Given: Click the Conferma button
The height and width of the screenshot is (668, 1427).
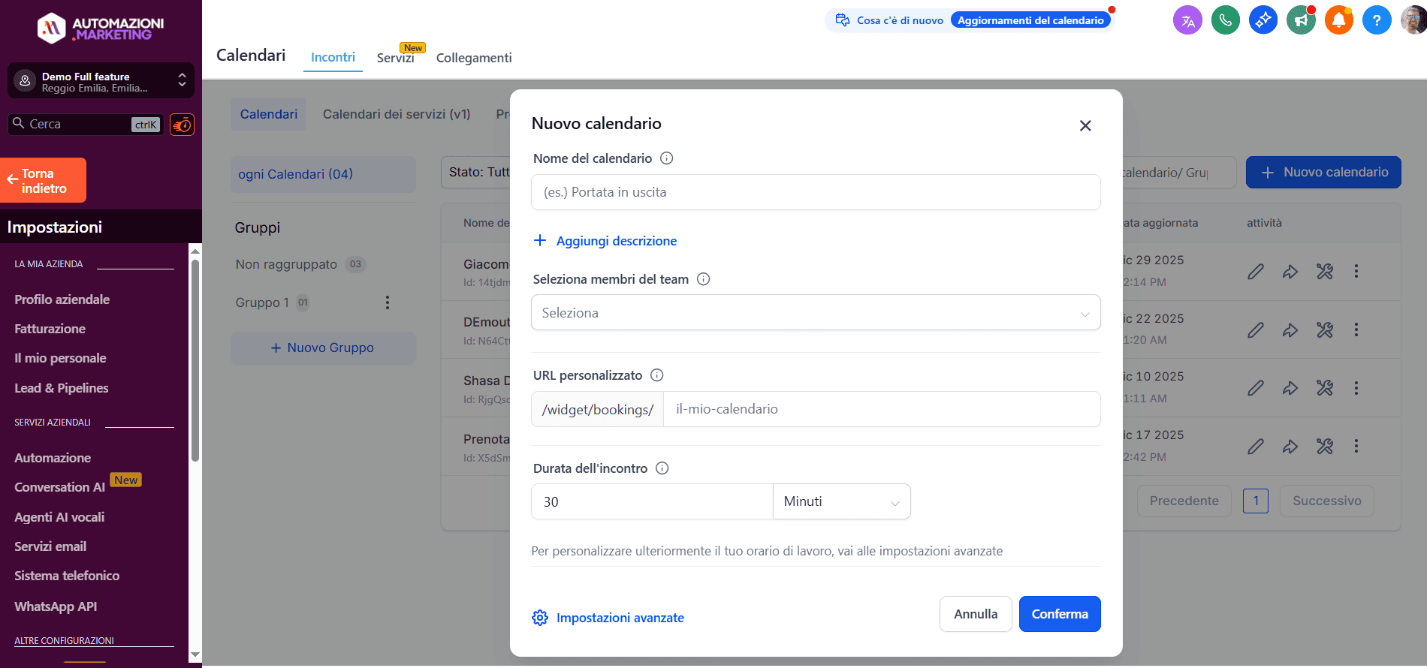Looking at the screenshot, I should (1059, 614).
